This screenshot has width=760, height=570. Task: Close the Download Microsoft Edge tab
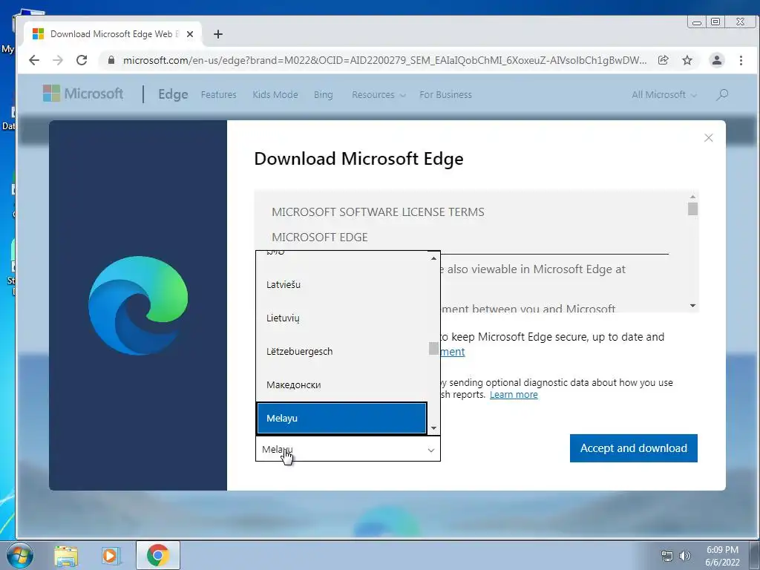[x=190, y=34]
